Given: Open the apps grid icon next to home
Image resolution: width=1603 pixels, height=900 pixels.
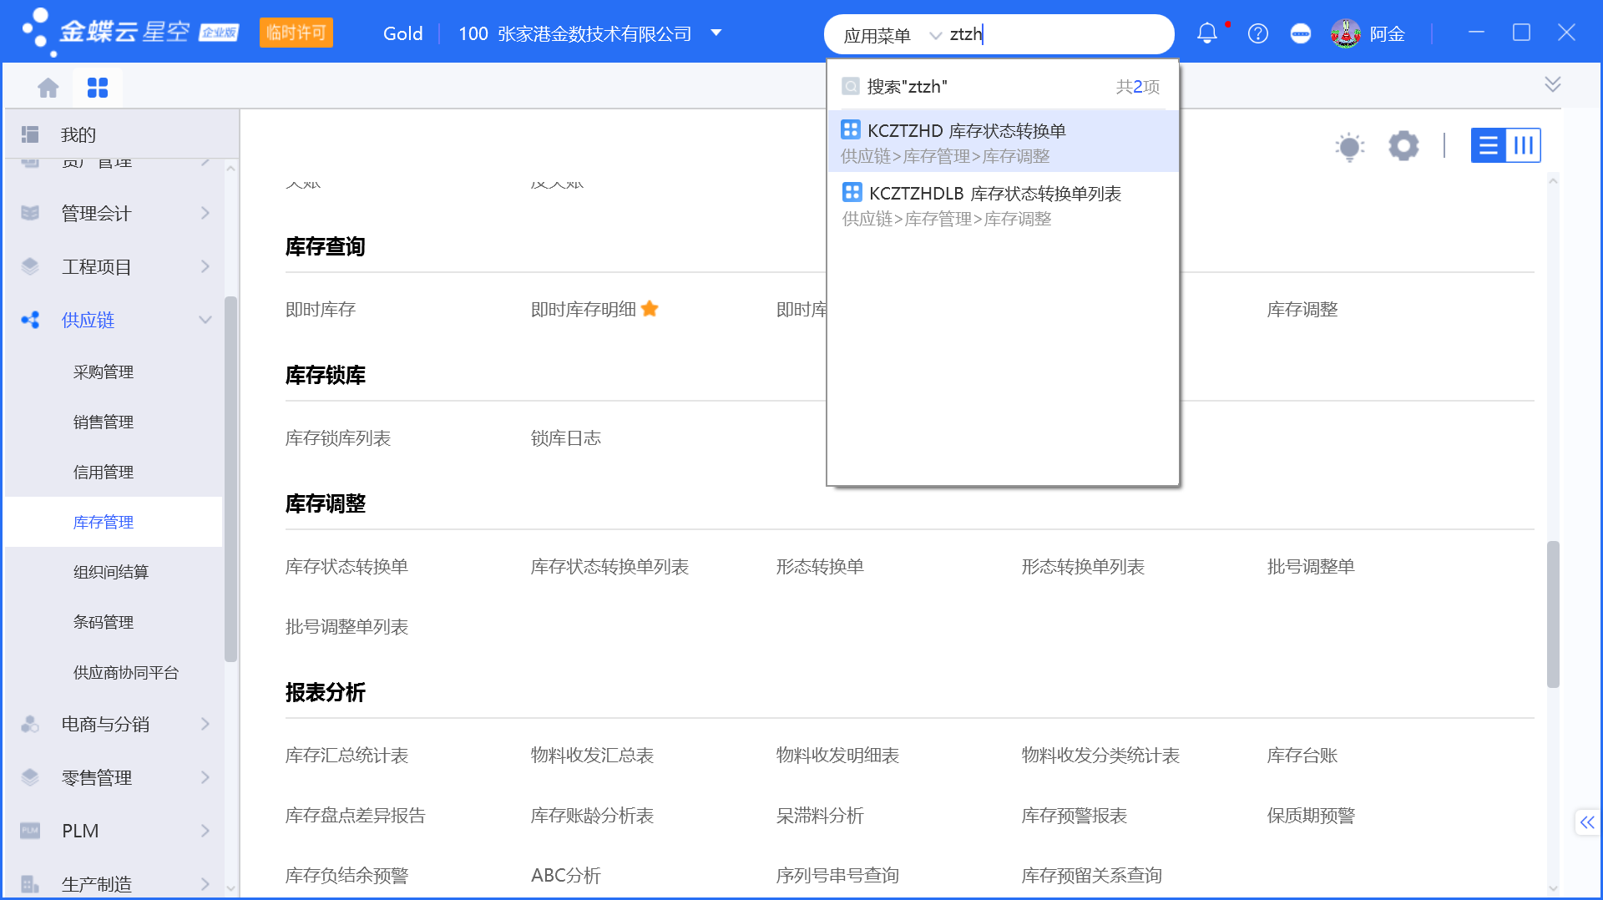Looking at the screenshot, I should (98, 86).
